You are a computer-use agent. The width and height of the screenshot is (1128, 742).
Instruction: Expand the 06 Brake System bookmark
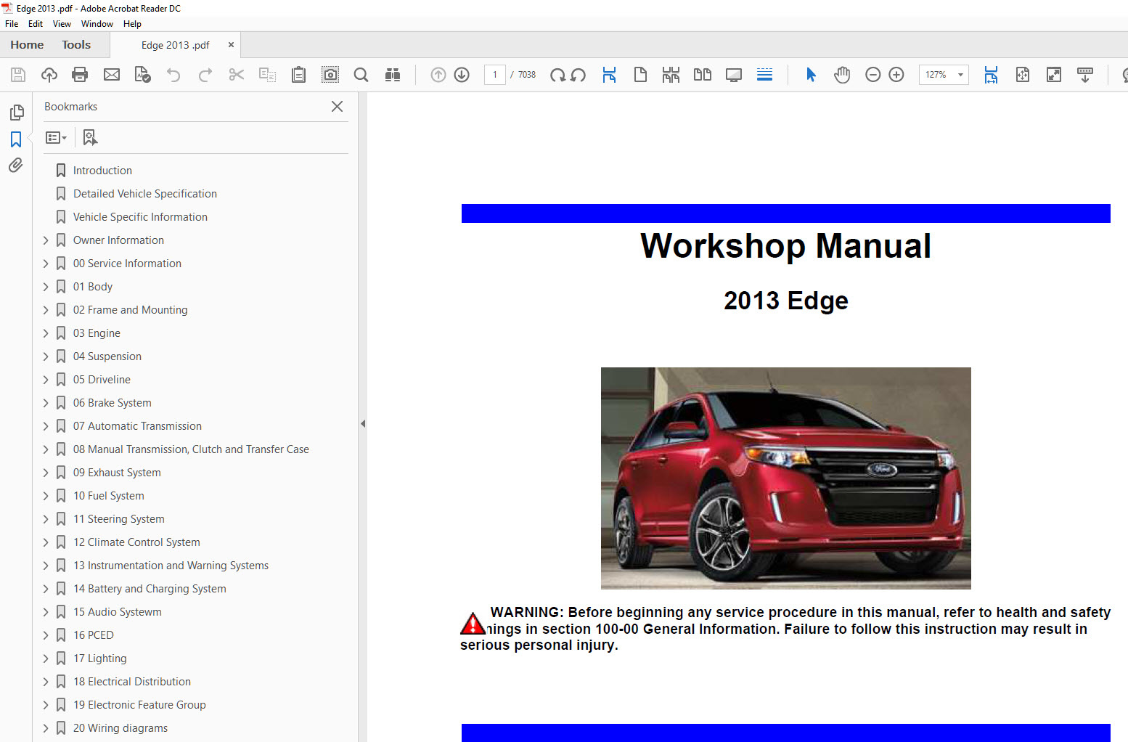point(46,403)
